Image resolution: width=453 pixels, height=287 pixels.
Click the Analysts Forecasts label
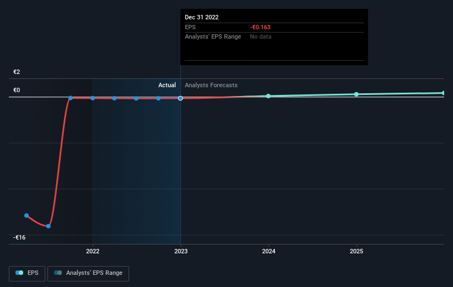click(x=211, y=85)
